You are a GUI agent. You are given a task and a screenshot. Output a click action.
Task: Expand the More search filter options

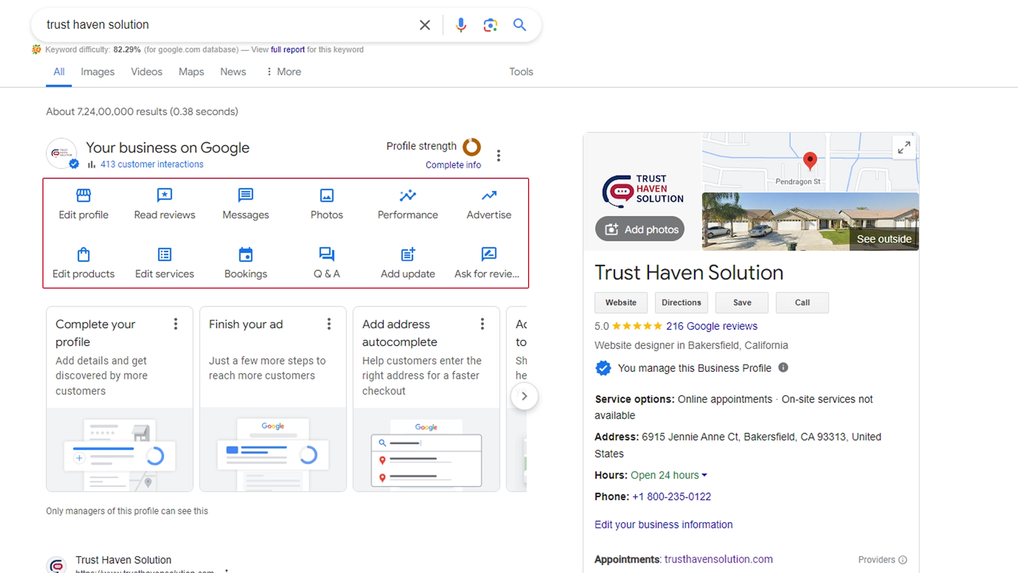click(283, 72)
